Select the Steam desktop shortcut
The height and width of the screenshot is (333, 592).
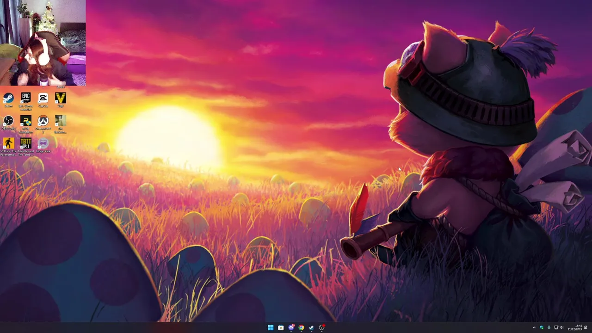point(8,100)
